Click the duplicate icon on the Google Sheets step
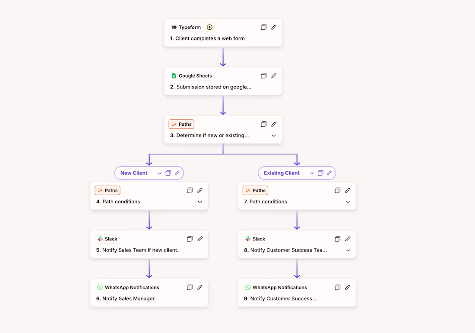475x333 pixels. point(263,75)
